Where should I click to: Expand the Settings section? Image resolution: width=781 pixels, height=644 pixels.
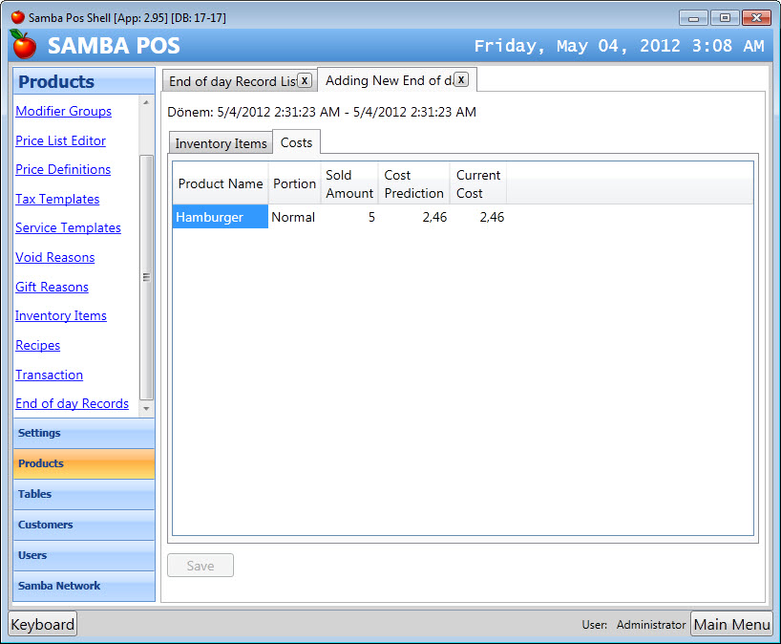tap(84, 433)
